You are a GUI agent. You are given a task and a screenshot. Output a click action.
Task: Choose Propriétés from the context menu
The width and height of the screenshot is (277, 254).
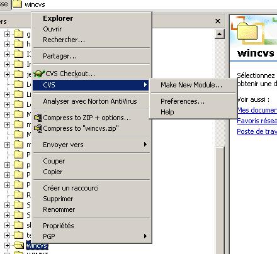coord(59,226)
